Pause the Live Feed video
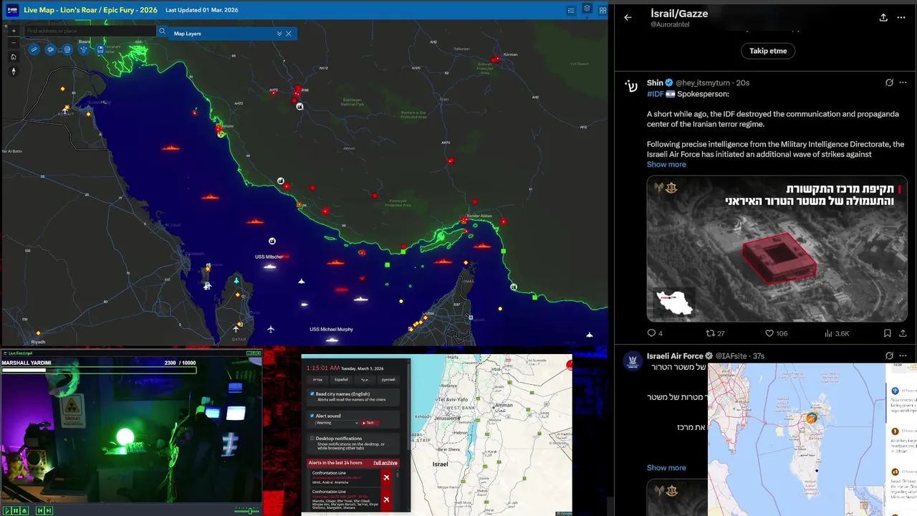Screen dimensions: 917x516 point(15,510)
